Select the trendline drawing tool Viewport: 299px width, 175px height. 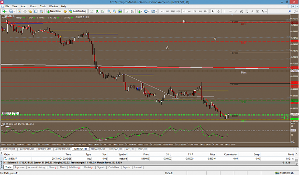click(236, 11)
